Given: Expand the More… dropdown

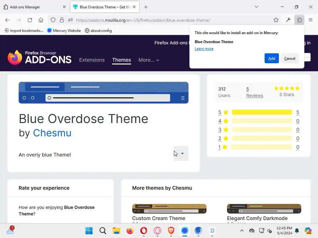Looking at the screenshot, I should (149, 60).
